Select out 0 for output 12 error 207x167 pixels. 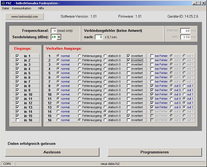click(x=171, y=103)
